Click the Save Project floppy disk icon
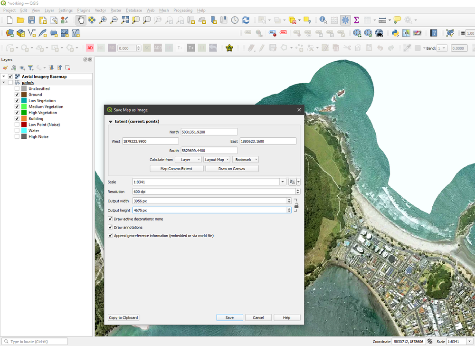The image size is (475, 346). (31, 20)
